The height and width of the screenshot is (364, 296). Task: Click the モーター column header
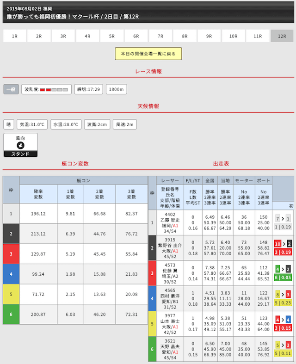pos(244,180)
